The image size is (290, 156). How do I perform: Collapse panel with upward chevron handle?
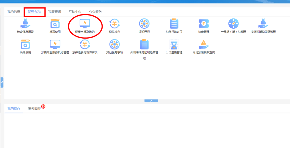tap(151, 101)
